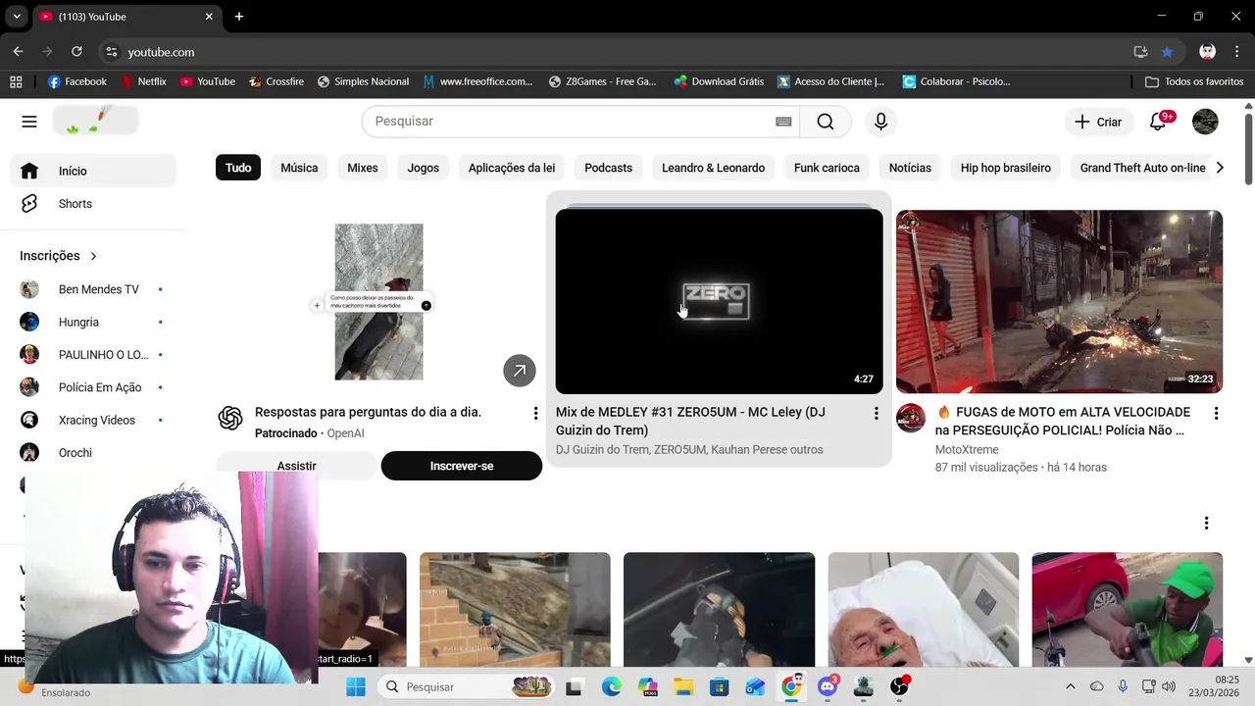Open the Shorts shelf three-dot menu
This screenshot has height=706, width=1255.
[1206, 524]
